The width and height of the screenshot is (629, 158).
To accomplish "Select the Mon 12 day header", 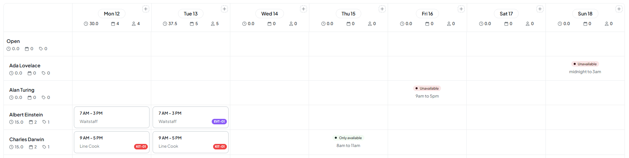I will point(112,14).
